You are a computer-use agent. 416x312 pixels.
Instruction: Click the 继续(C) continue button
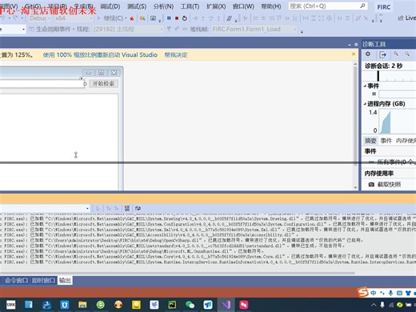point(110,18)
